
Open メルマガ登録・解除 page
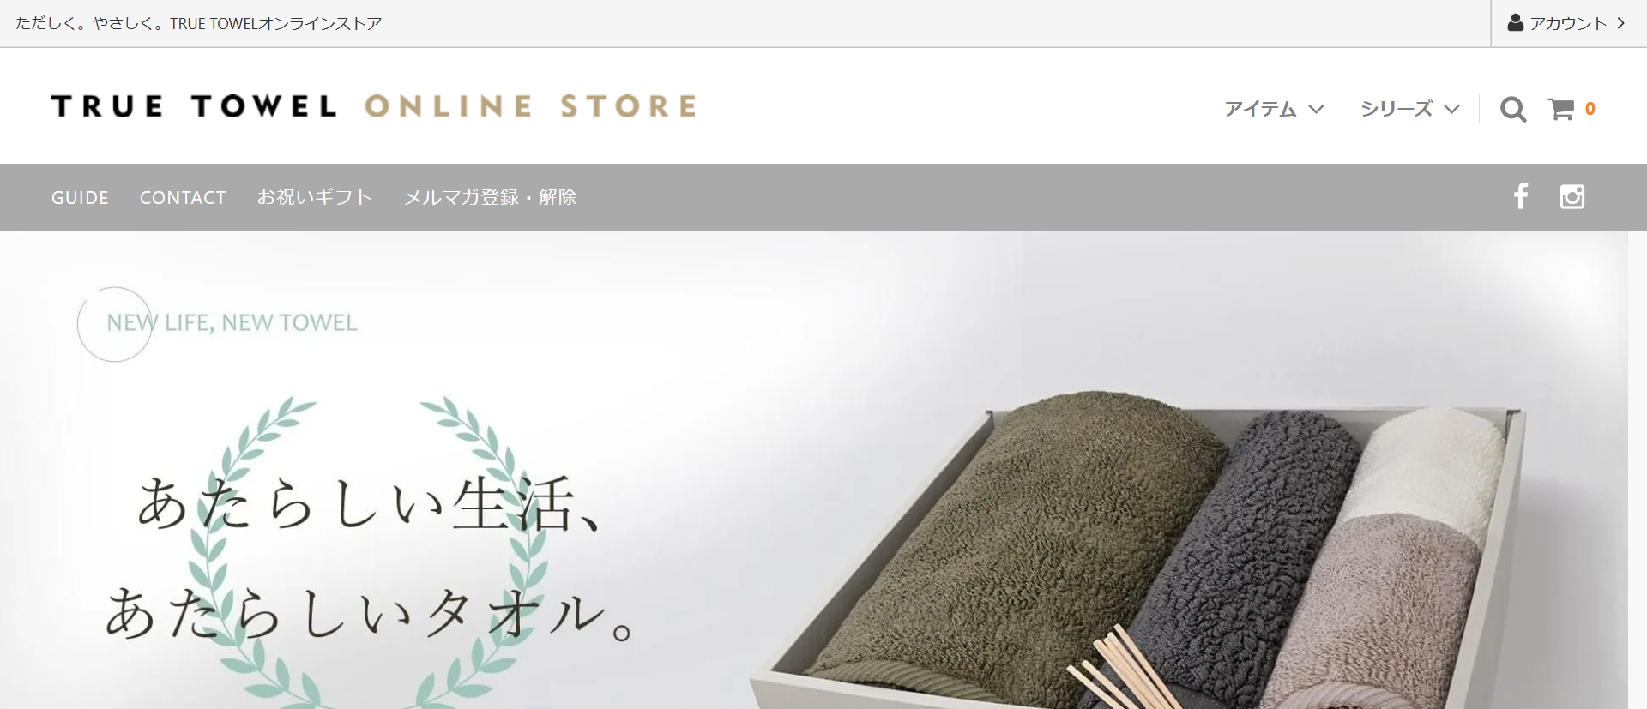click(490, 197)
